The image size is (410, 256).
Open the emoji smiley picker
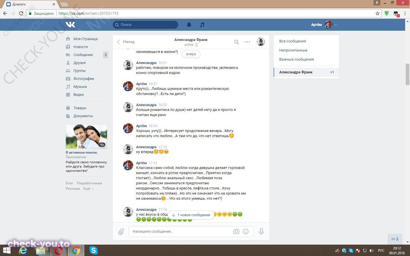246,232
